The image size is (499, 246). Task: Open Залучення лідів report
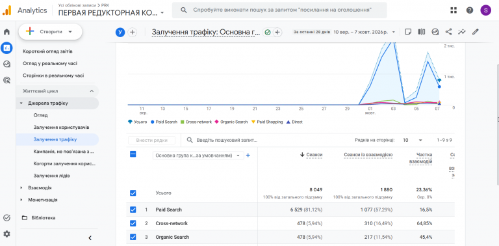[51, 176]
